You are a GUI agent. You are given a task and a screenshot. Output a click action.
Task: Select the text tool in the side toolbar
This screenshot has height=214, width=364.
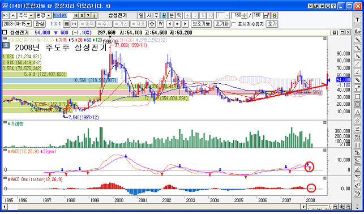point(357,20)
